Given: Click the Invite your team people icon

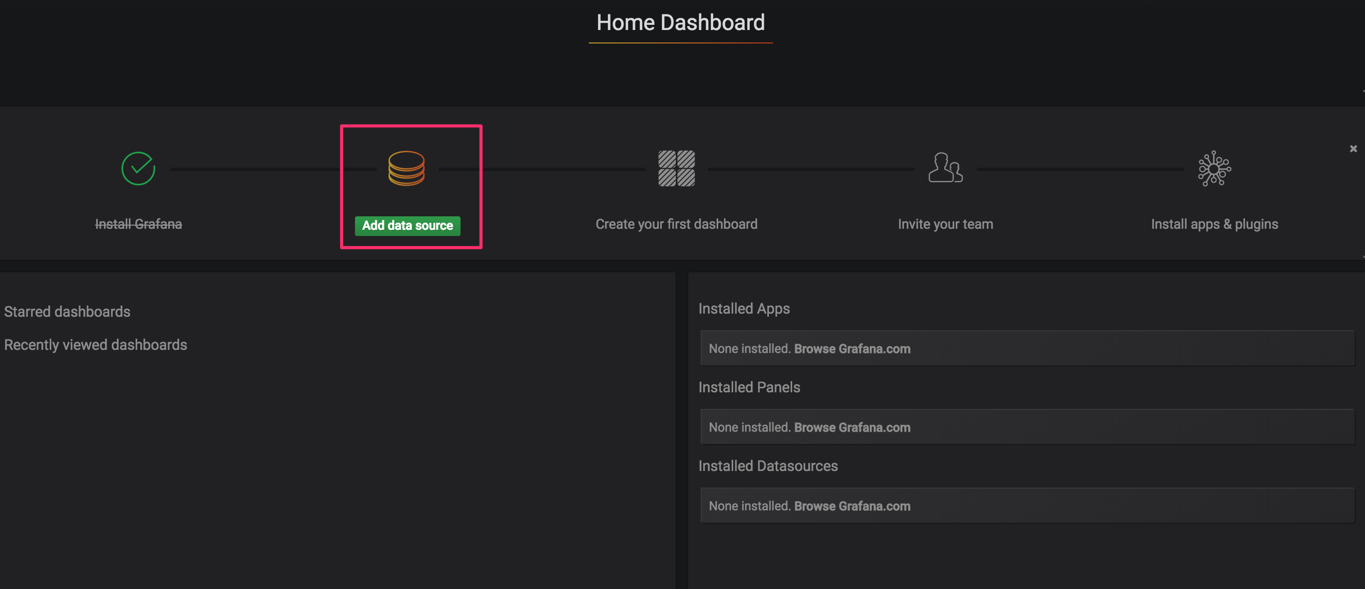Looking at the screenshot, I should [945, 168].
